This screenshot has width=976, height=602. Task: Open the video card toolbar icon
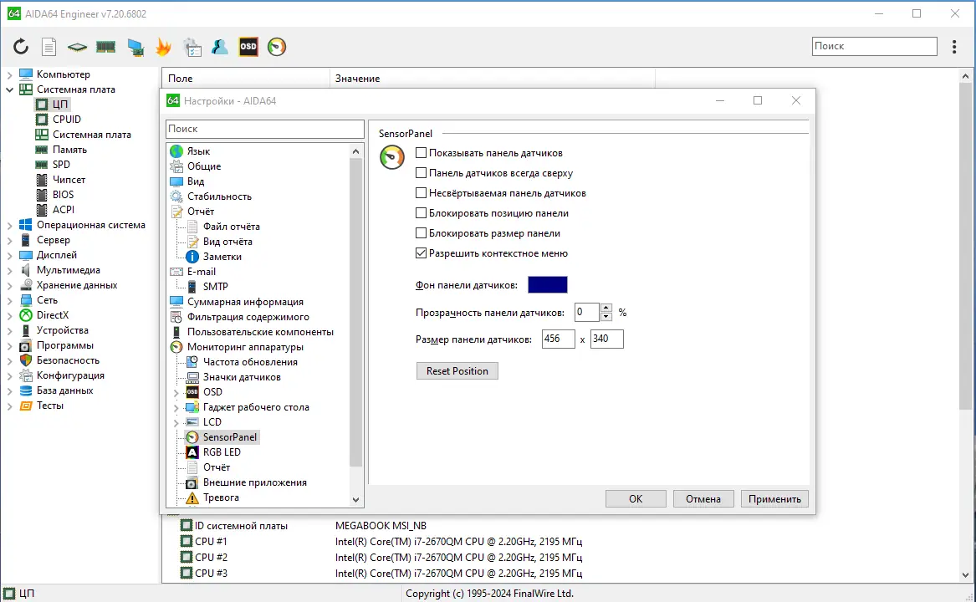click(135, 46)
